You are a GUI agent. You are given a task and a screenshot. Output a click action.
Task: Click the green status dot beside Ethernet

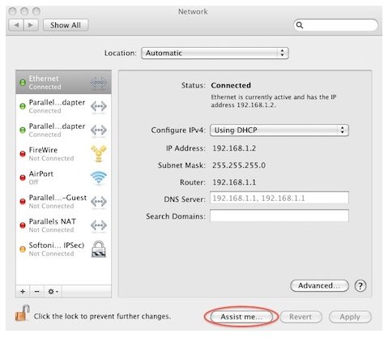point(23,82)
